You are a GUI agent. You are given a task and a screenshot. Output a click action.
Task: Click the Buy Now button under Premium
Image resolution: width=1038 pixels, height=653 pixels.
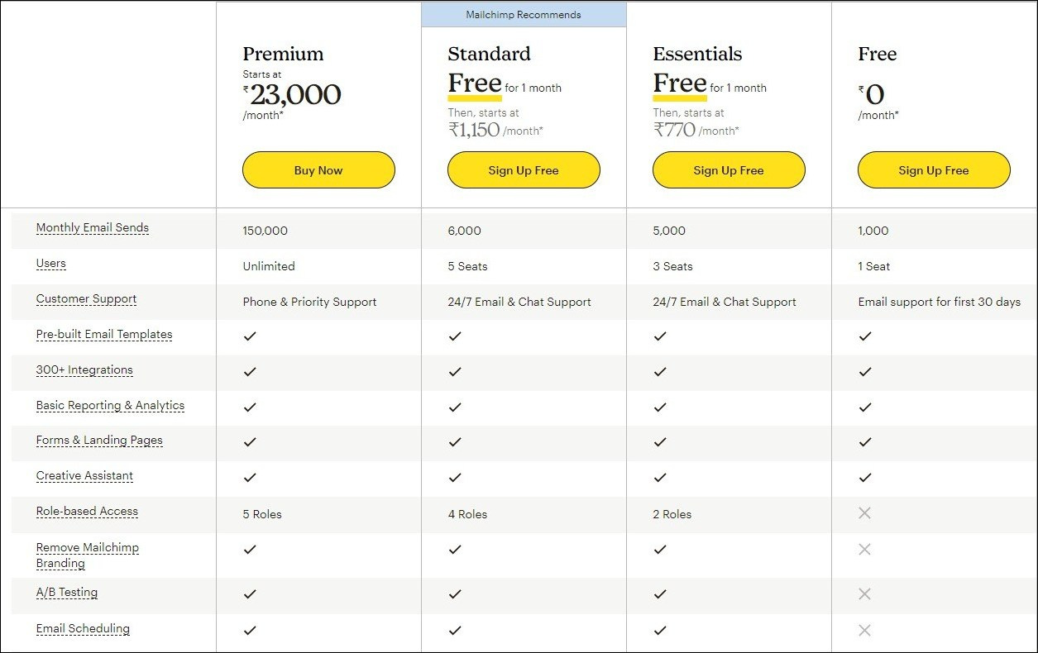point(318,170)
